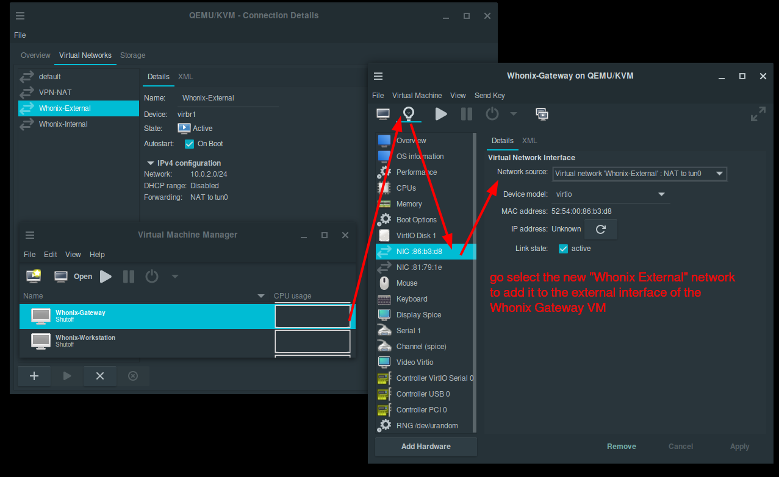
Task: Show virtual hardware details lightbulb icon
Action: 409,114
